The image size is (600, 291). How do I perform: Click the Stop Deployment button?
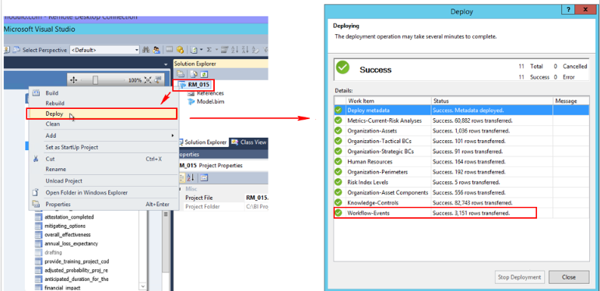(520, 277)
